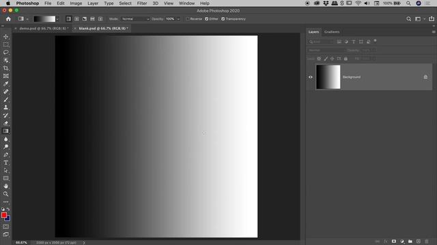Select the Crop tool
Screen dimensions: 437x245
tap(6, 68)
